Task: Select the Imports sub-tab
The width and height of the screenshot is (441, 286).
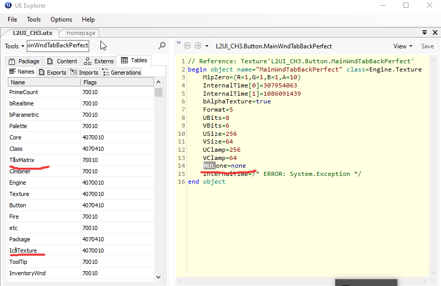Action: (84, 72)
